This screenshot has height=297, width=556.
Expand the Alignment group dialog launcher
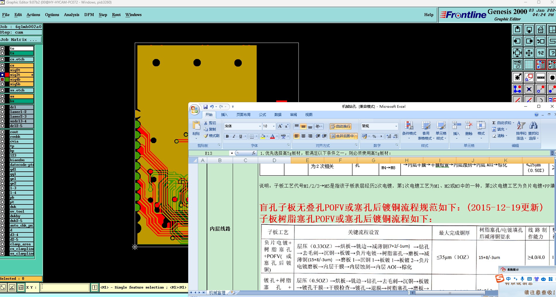pos(356,145)
